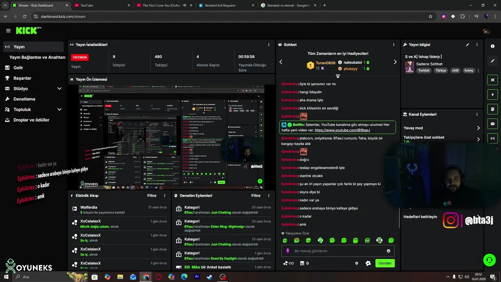Image resolution: width=501 pixels, height=282 pixels.
Task: Show previous gifters with the left arrow
Action: click(281, 62)
